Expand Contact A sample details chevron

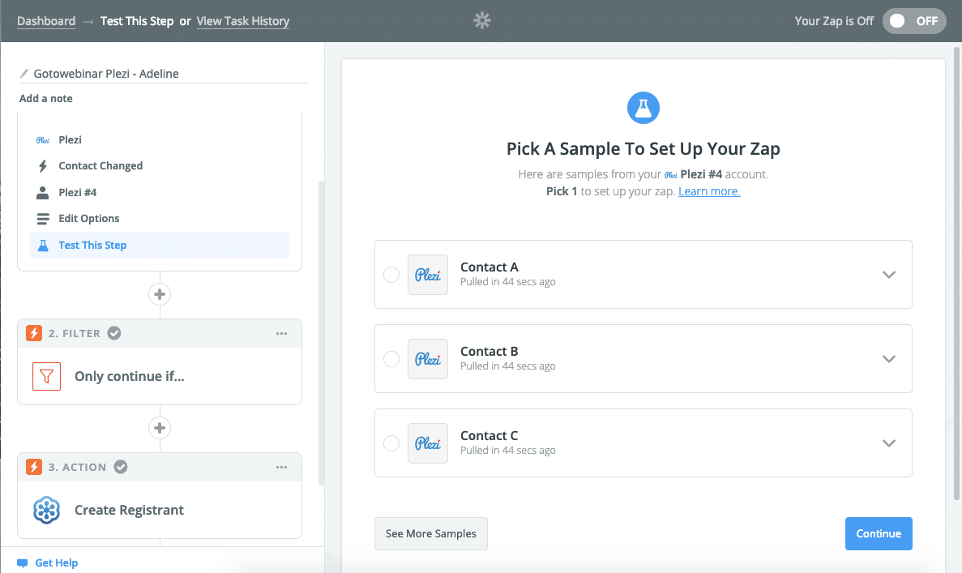[889, 275]
